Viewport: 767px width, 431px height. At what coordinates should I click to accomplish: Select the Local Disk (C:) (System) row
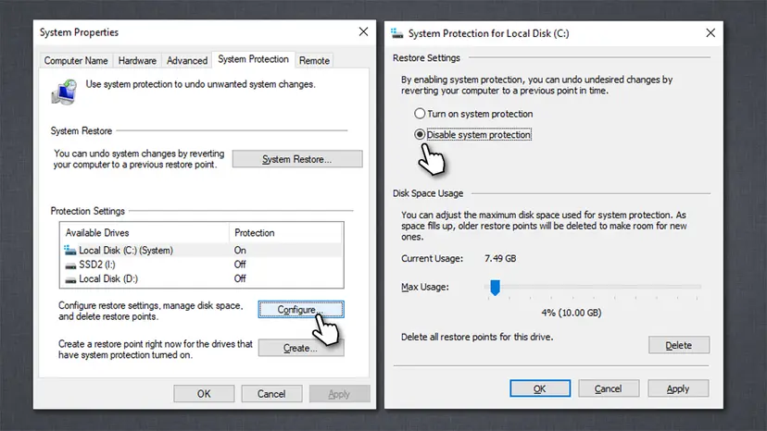(201, 251)
